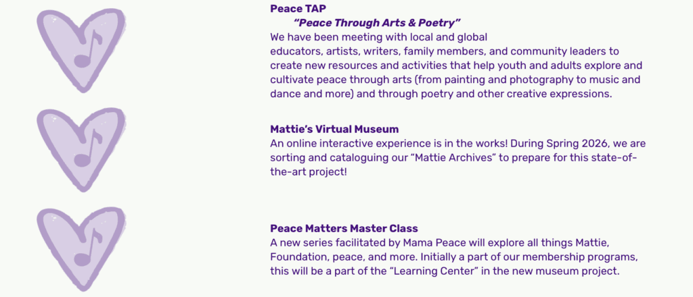This screenshot has height=297, width=693.
Task: Select the music note in the bottom heart
Action: coord(87,247)
